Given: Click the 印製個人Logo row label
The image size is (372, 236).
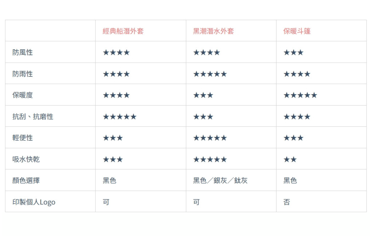Looking at the screenshot, I should point(34,202).
